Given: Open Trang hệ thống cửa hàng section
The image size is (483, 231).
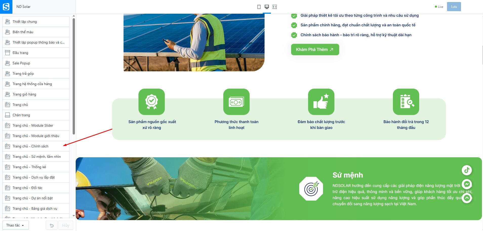Looking at the screenshot, I should (36, 84).
